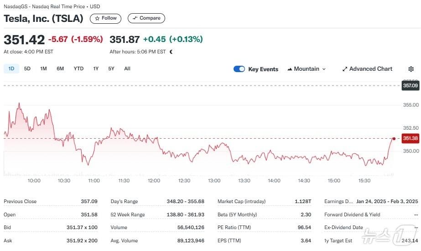421x251 pixels.
Task: Toggle the Key Events switch
Action: pyautogui.click(x=239, y=69)
